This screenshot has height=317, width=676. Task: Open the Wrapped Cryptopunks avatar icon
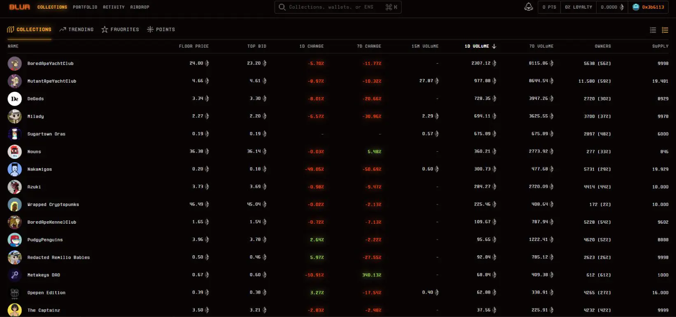coord(15,205)
